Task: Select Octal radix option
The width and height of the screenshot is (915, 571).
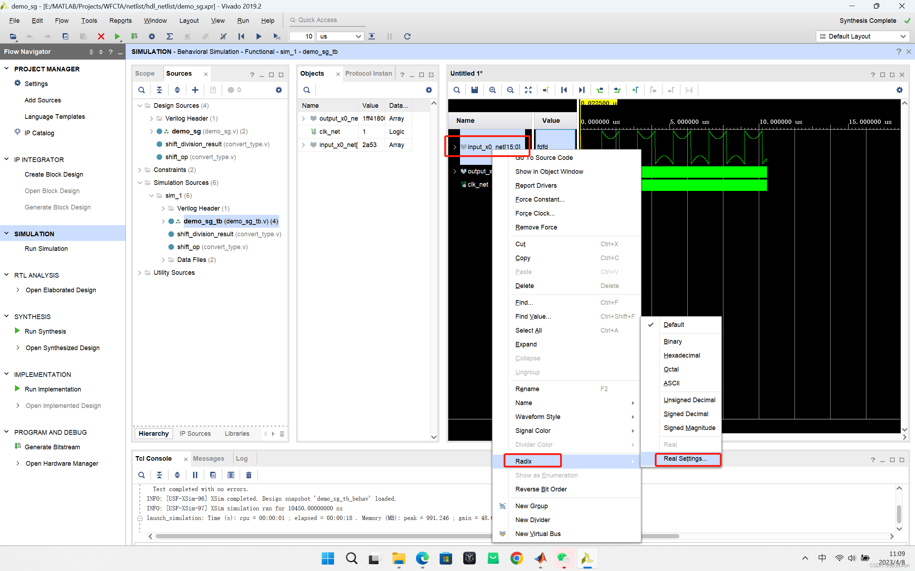Action: [x=671, y=369]
